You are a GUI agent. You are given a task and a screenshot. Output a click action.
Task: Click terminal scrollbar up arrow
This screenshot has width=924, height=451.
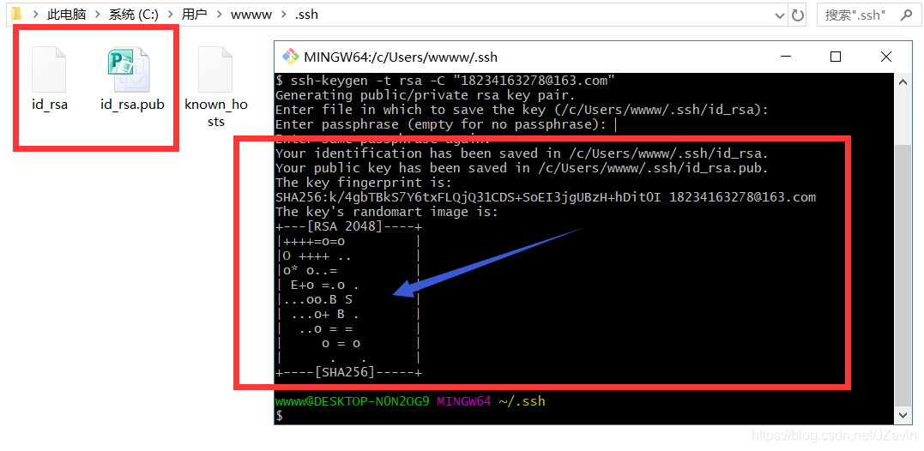(x=903, y=81)
